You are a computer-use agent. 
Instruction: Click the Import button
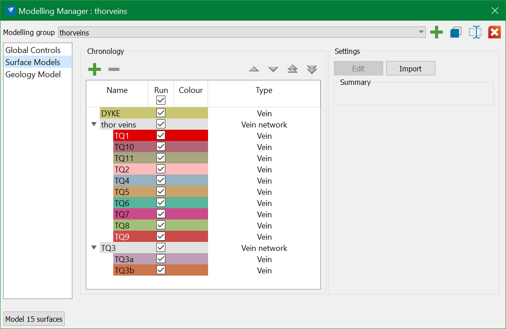(410, 69)
